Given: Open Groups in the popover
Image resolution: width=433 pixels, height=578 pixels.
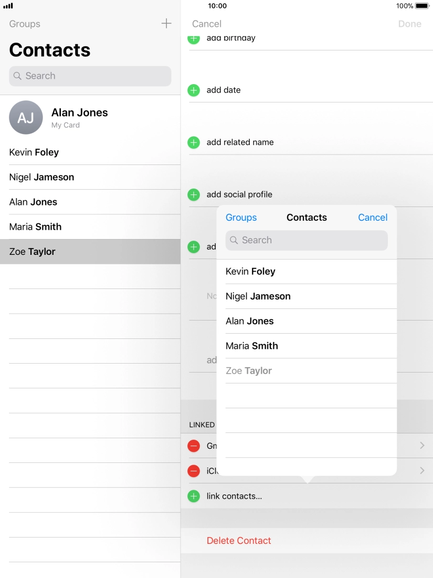Looking at the screenshot, I should [241, 218].
